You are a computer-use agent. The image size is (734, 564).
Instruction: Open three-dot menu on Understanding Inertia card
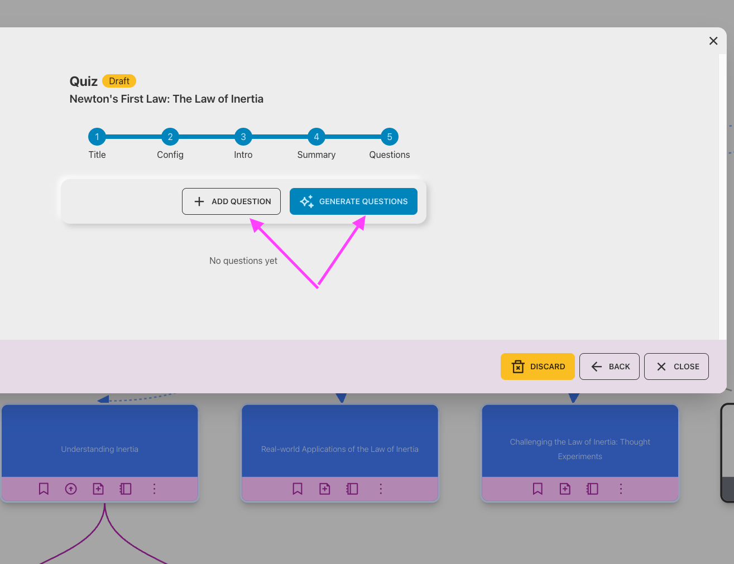click(x=155, y=489)
